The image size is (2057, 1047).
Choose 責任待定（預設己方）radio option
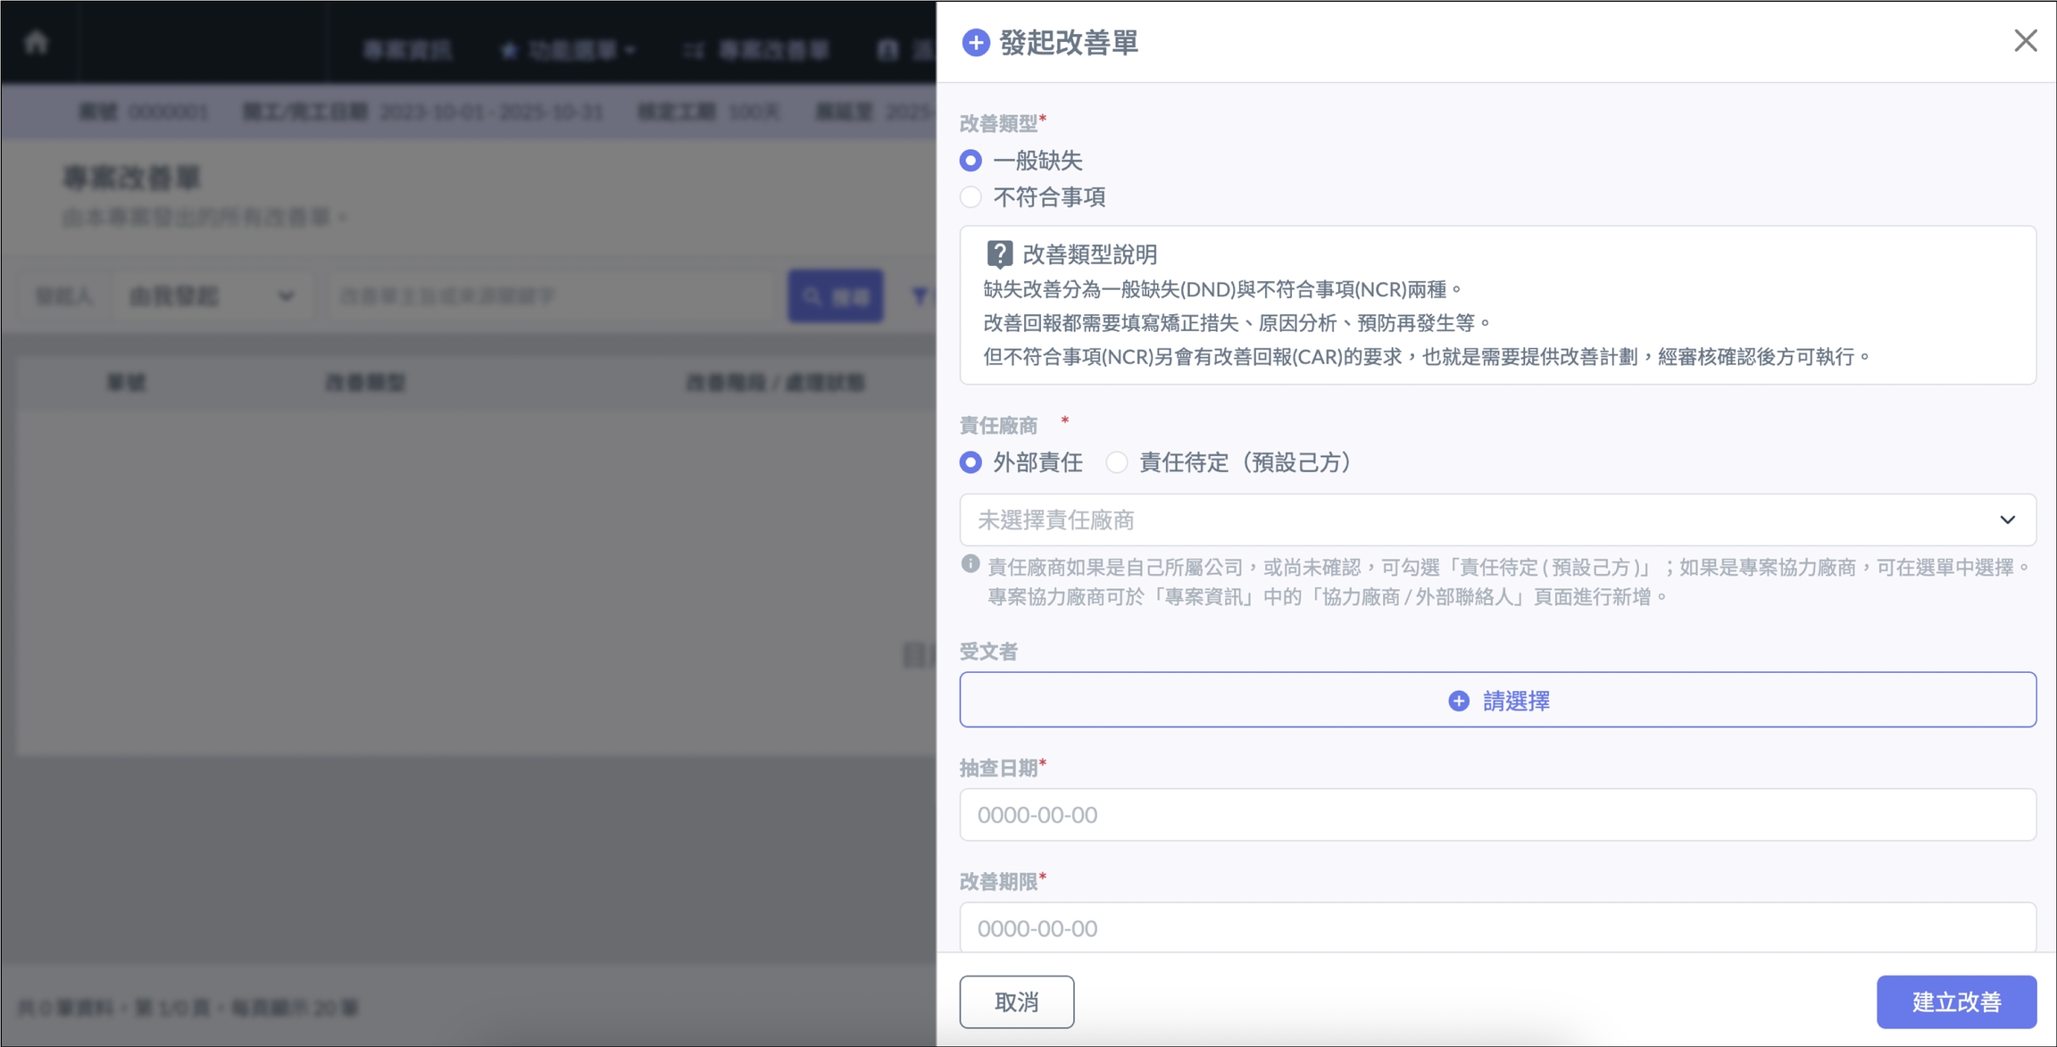pos(1116,462)
